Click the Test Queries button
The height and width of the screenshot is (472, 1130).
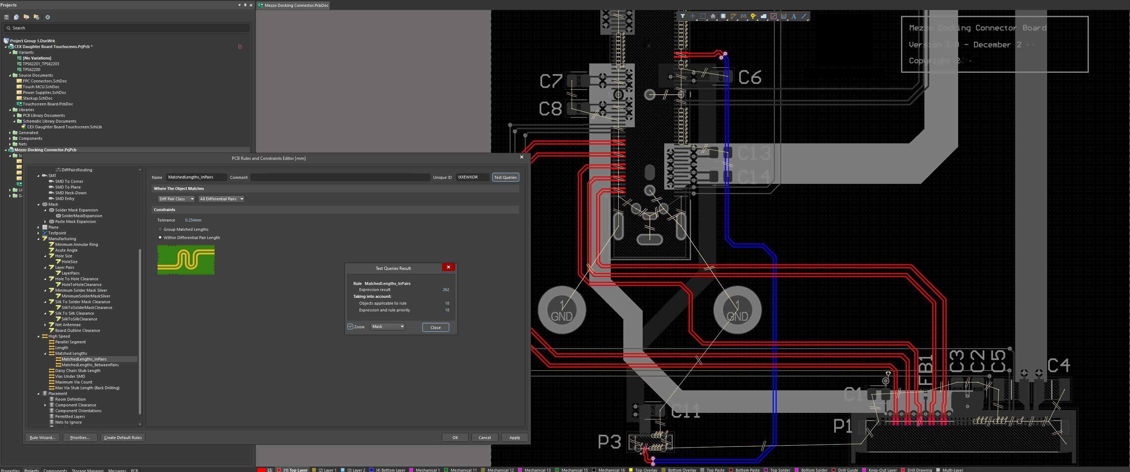(505, 177)
